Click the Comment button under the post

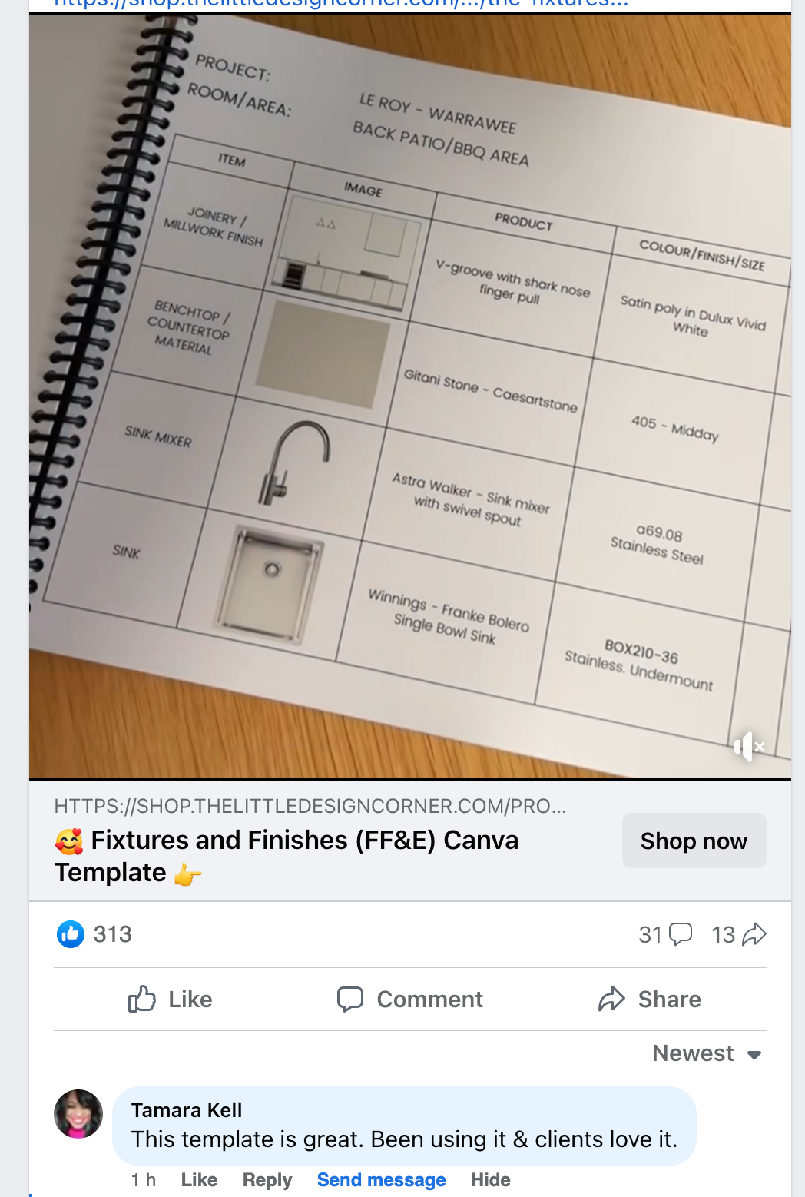pyautogui.click(x=410, y=999)
